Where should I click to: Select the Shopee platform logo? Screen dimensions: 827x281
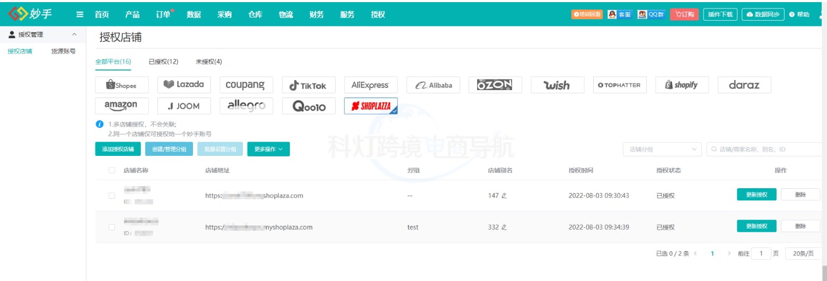122,85
